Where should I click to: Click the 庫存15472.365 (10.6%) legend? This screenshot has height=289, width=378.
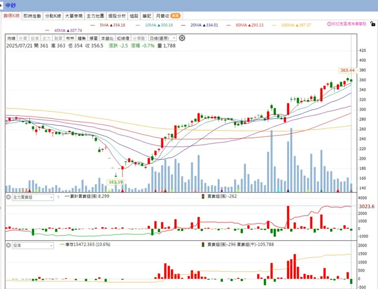(85, 245)
